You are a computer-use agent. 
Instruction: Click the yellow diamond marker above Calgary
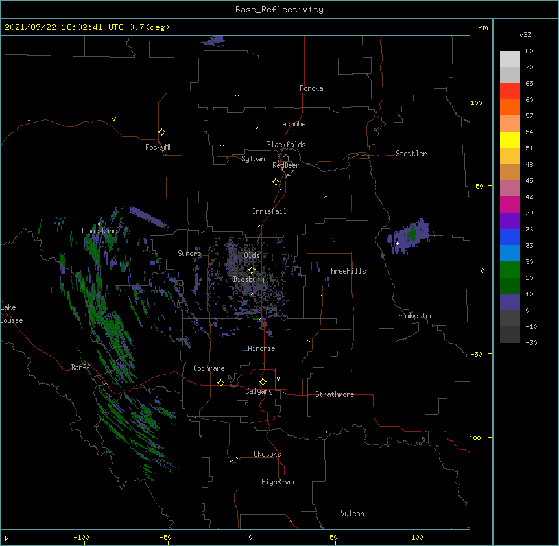263,382
